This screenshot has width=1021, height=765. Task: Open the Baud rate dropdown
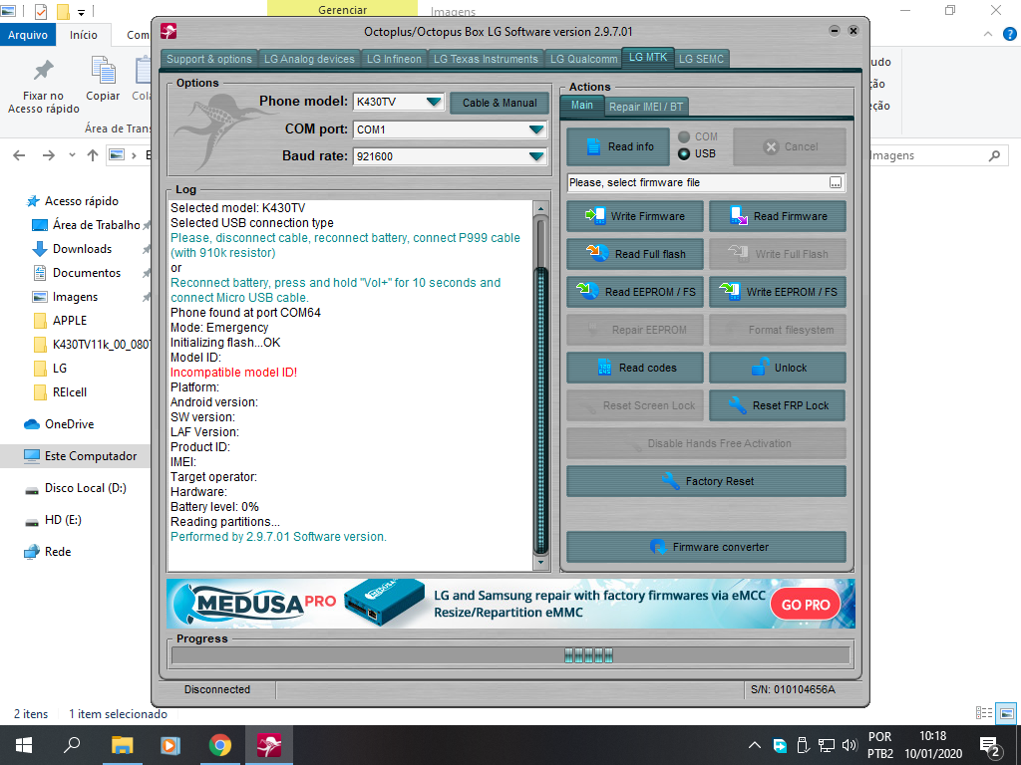point(536,156)
